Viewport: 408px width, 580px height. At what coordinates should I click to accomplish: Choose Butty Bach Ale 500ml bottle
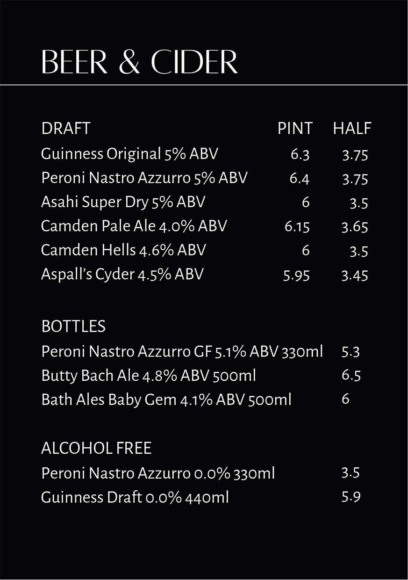tap(148, 375)
